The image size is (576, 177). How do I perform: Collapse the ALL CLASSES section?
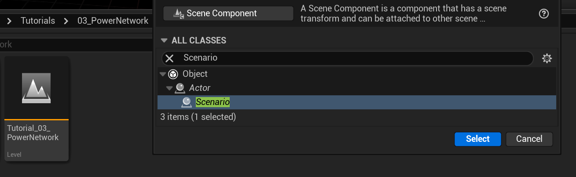tap(164, 40)
